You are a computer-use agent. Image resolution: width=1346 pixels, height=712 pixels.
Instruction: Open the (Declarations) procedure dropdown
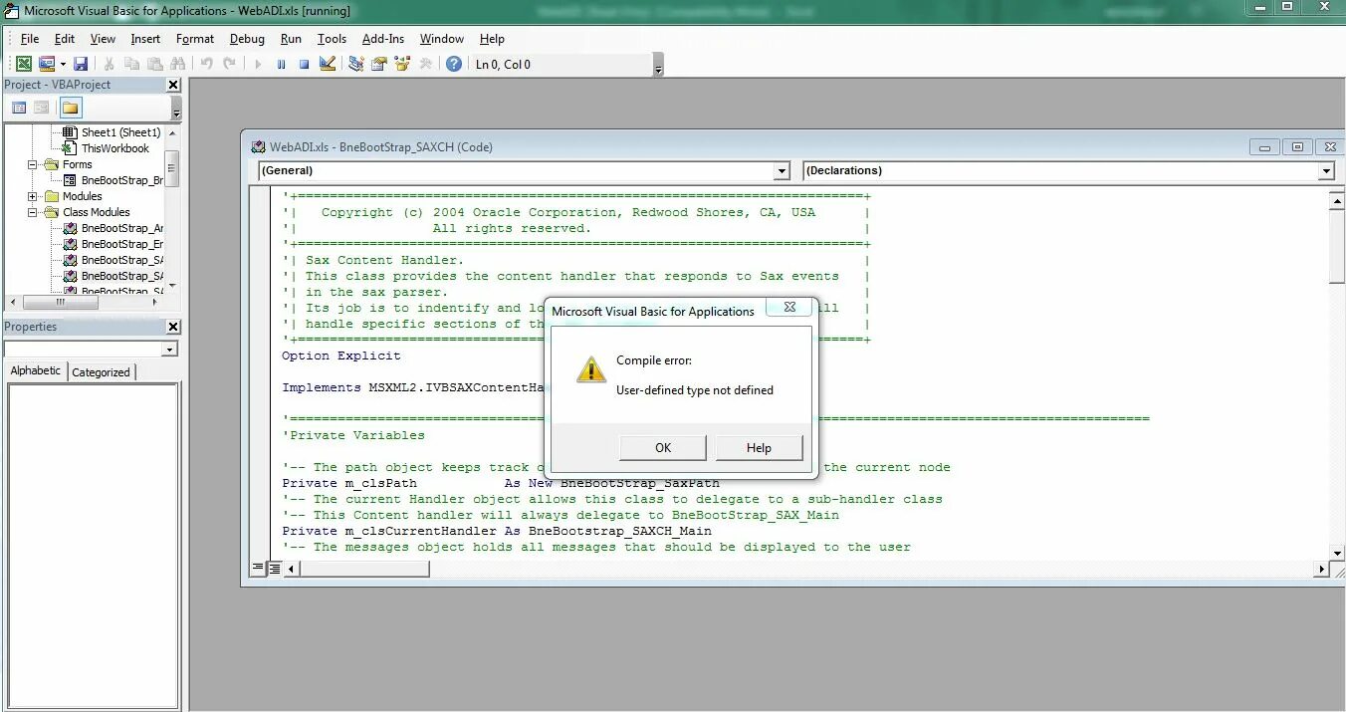[1326, 171]
